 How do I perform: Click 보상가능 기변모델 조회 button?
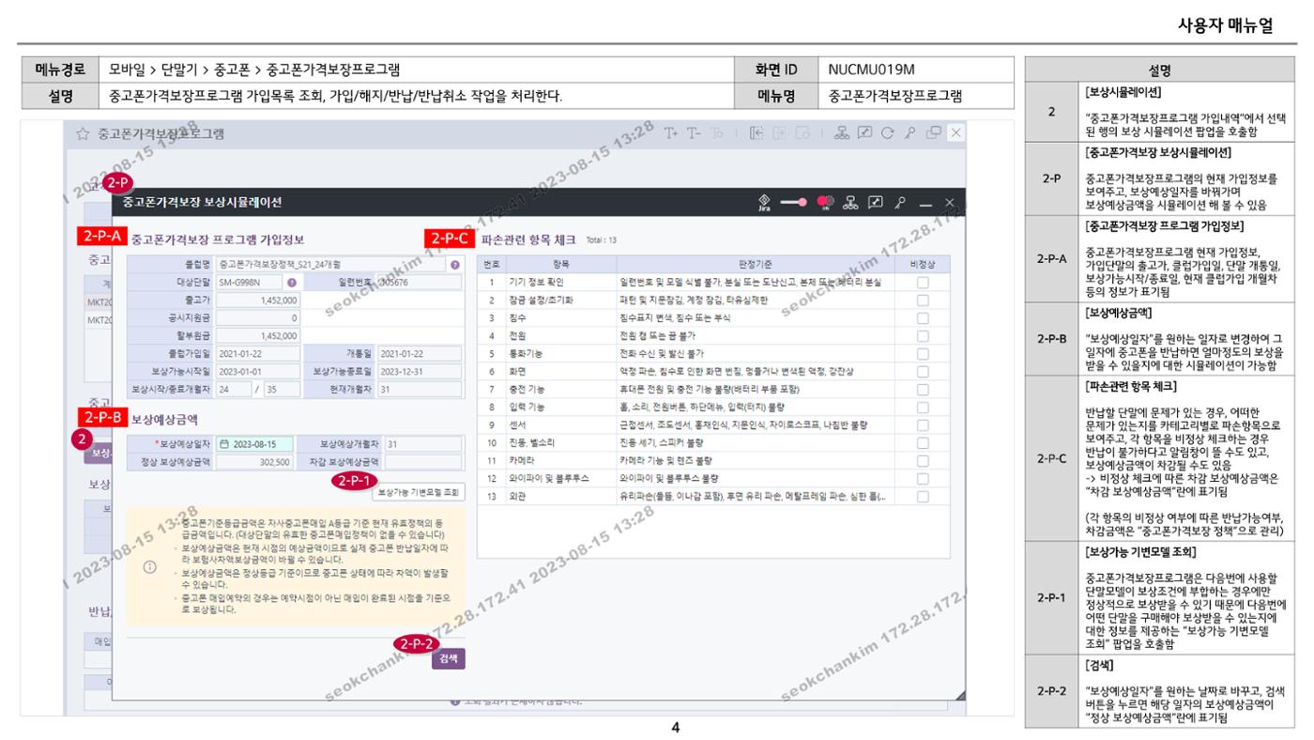tap(418, 491)
